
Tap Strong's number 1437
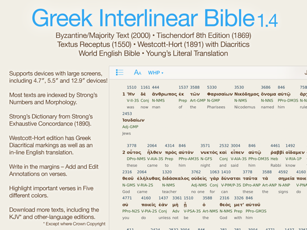point(164,198)
